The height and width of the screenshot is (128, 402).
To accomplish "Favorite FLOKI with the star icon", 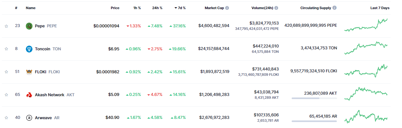I will tap(6, 72).
